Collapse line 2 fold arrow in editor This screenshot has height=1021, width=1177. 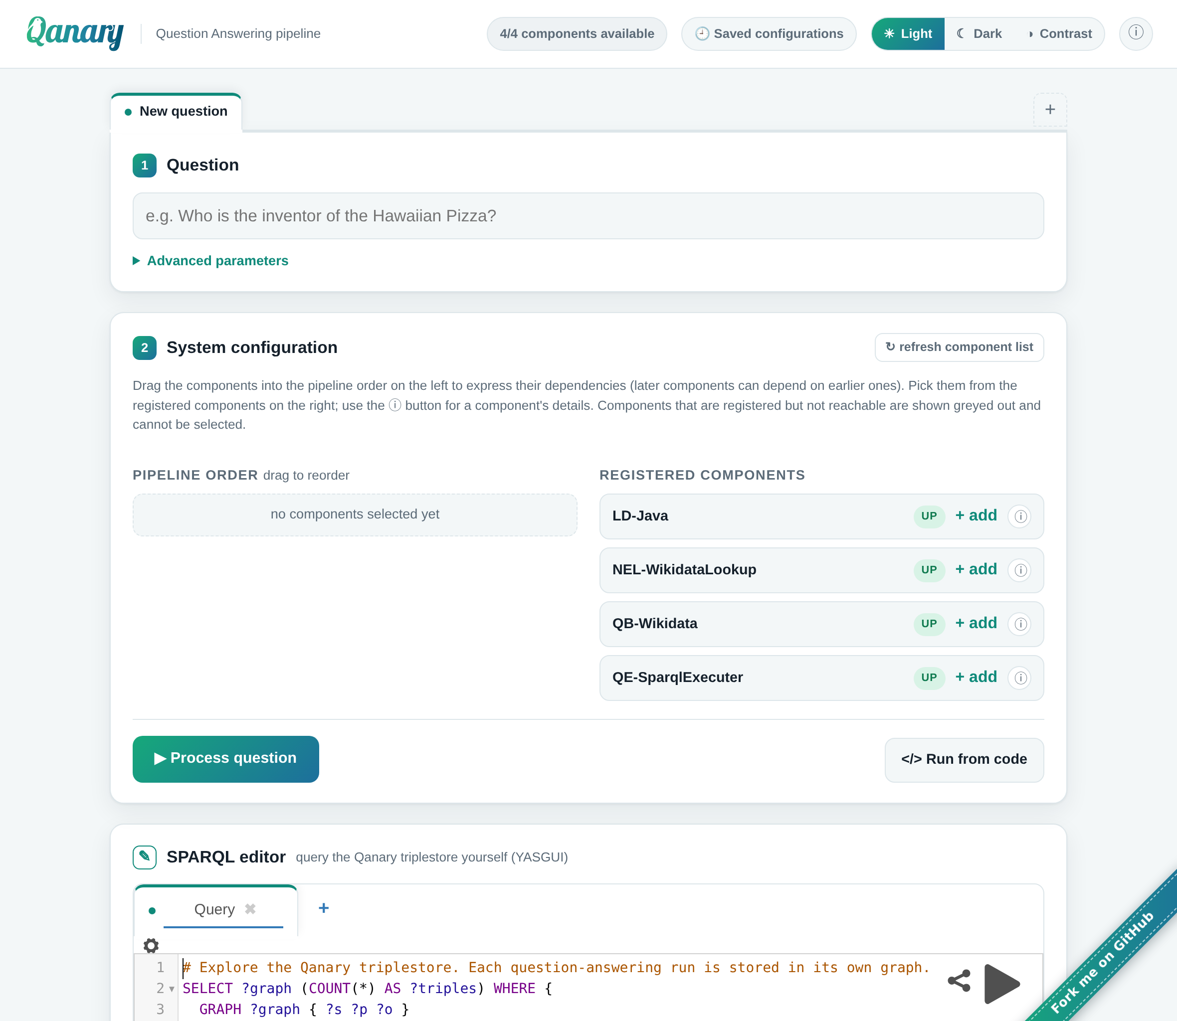pyautogui.click(x=172, y=989)
